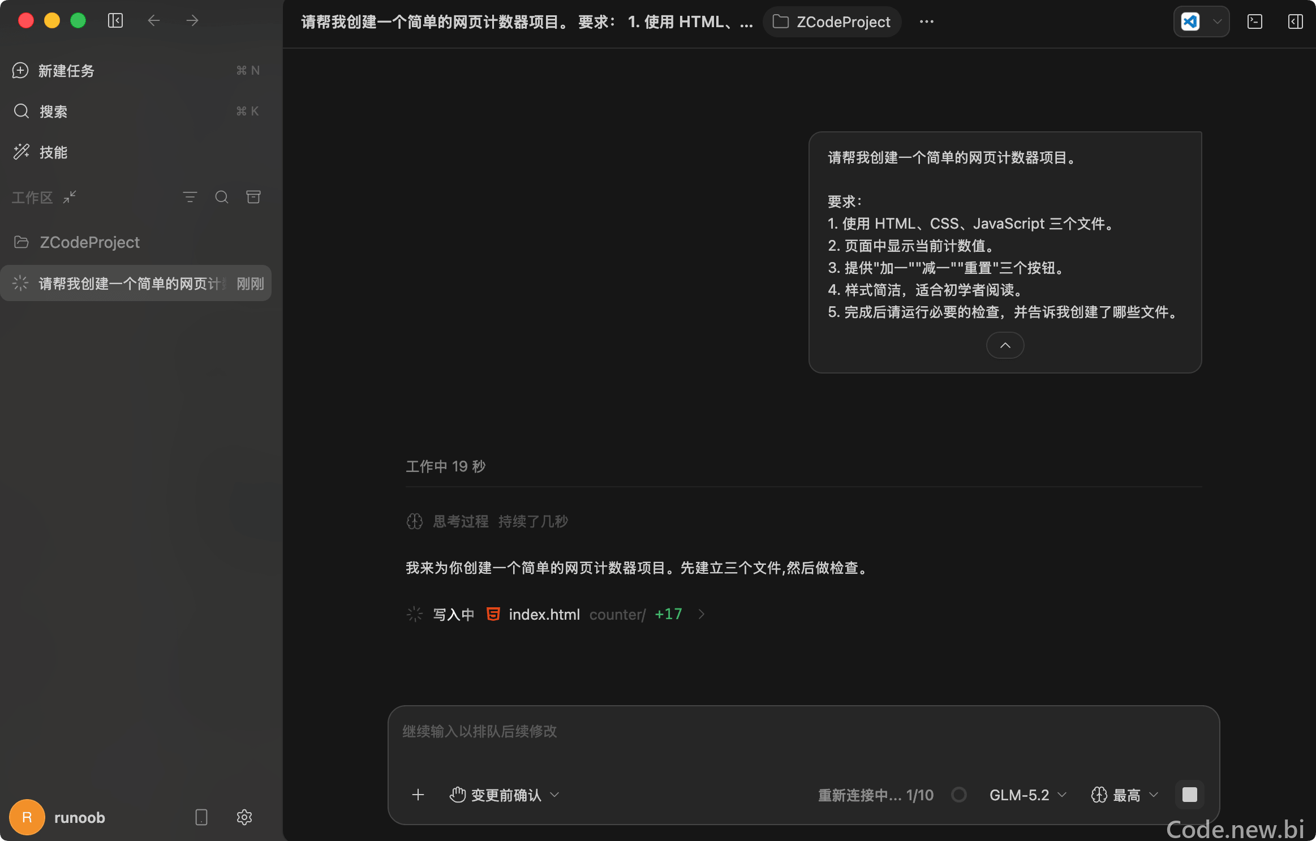Open in VS Code icon button

point(1190,22)
